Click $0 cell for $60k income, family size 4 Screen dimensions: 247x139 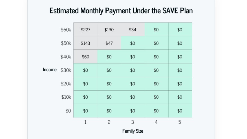(156, 30)
